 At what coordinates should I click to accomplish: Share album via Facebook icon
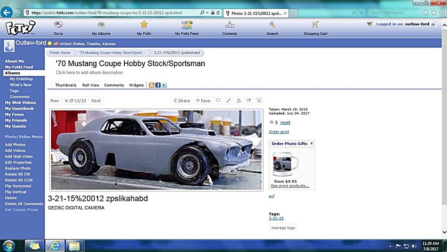tap(158, 85)
